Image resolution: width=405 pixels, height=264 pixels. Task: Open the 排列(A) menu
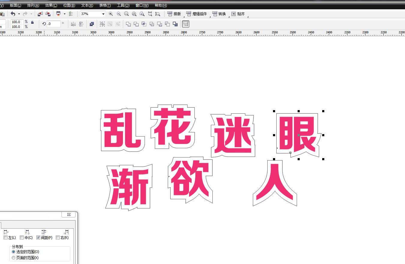pyautogui.click(x=33, y=5)
